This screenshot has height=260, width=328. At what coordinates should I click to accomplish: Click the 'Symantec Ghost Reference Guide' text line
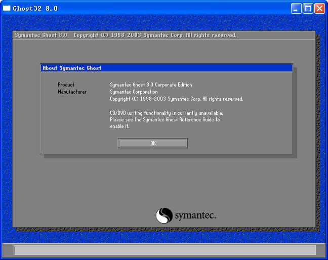165,120
